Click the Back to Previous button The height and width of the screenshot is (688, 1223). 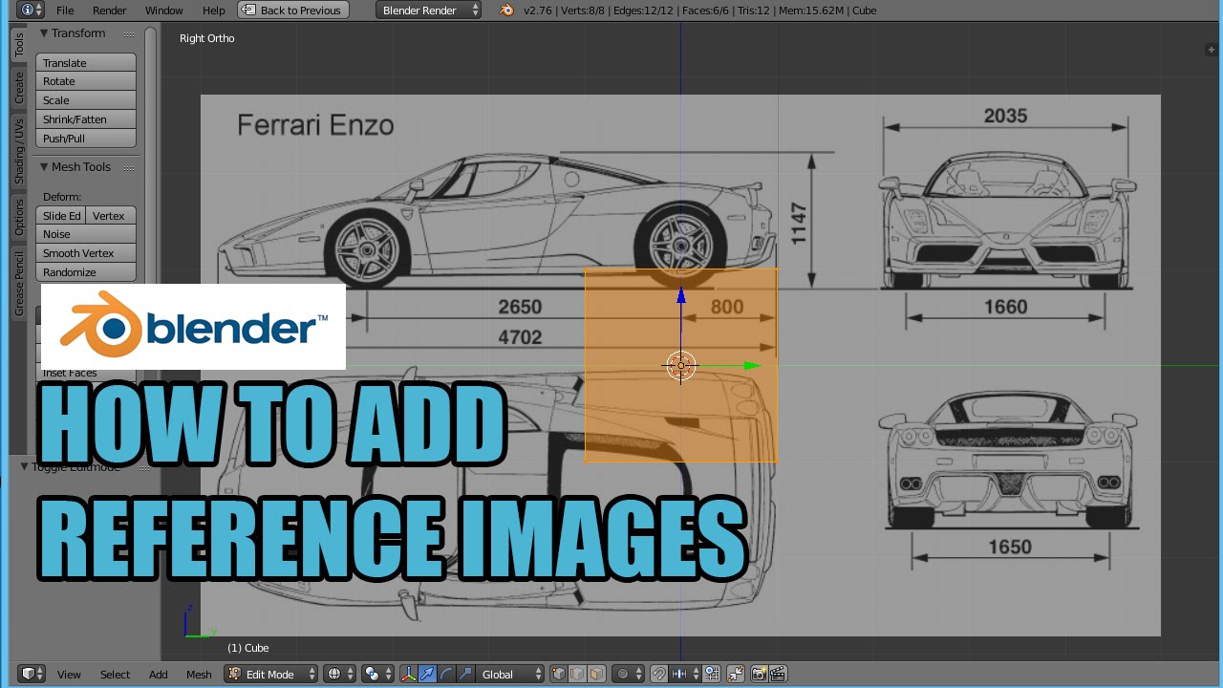pyautogui.click(x=292, y=10)
